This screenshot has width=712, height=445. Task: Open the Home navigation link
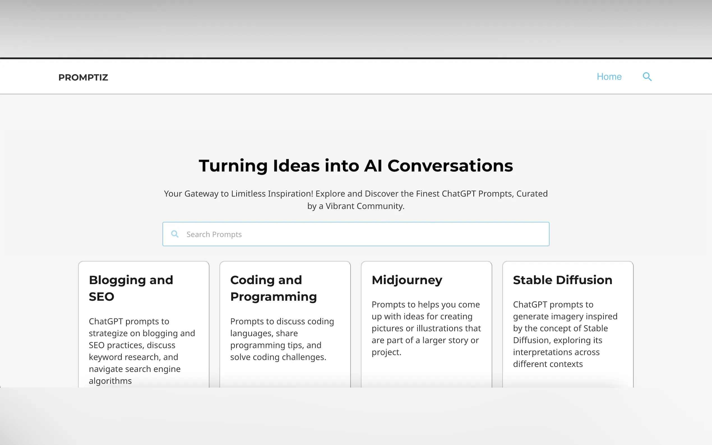click(609, 77)
